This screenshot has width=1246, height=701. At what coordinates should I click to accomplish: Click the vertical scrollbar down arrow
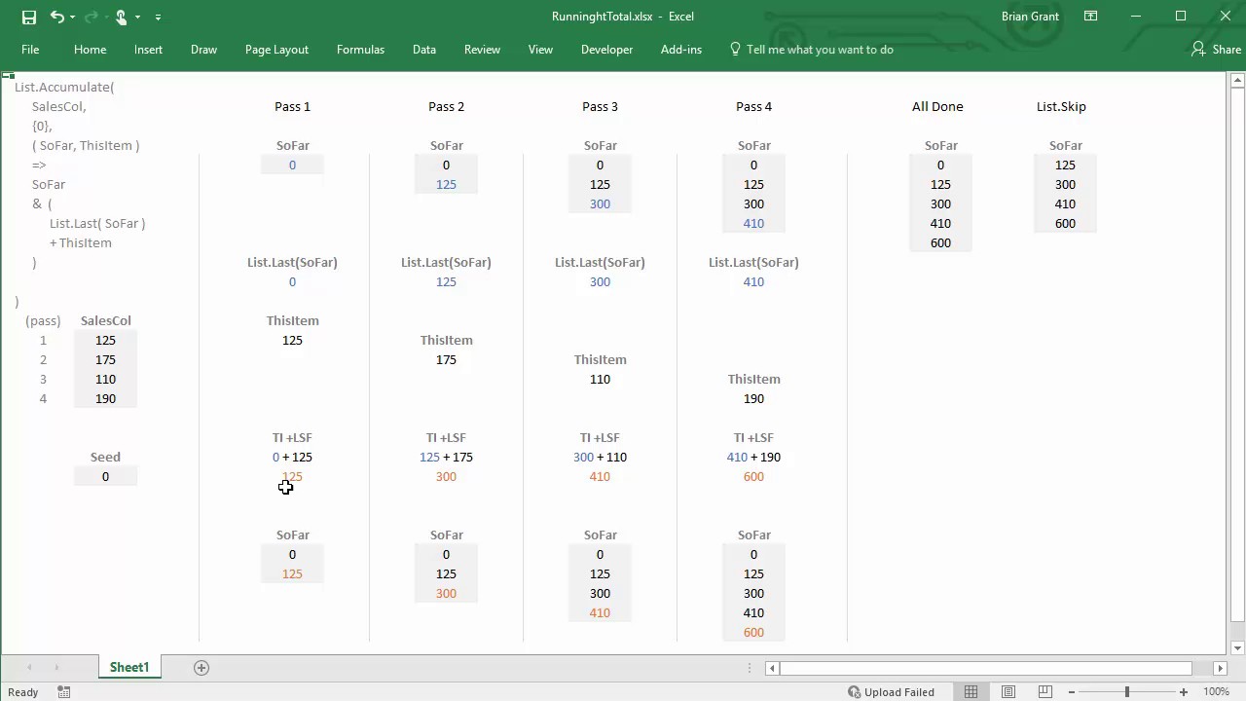click(1238, 648)
